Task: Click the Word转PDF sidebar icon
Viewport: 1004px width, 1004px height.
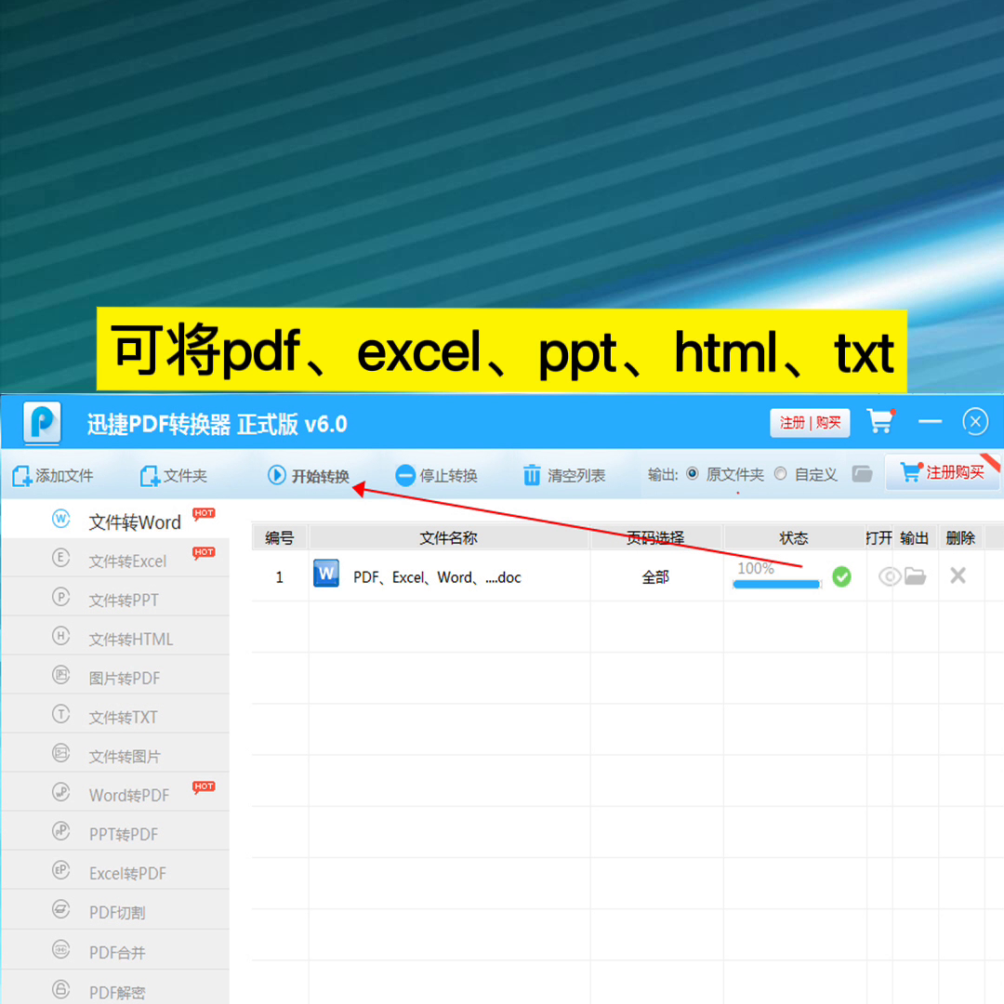Action: (x=60, y=792)
